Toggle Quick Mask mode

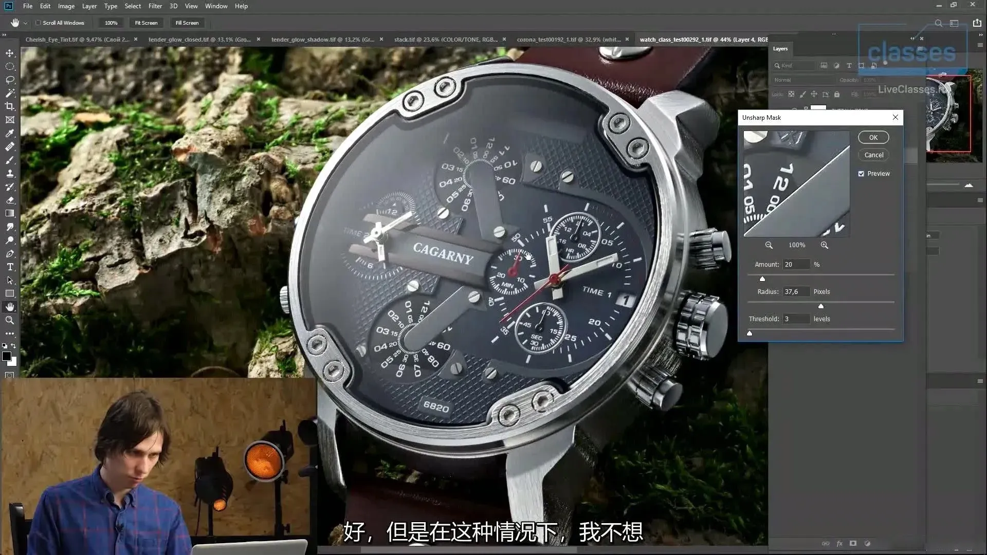pyautogui.click(x=10, y=375)
